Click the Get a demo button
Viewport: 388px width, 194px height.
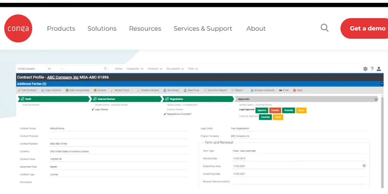364,28
